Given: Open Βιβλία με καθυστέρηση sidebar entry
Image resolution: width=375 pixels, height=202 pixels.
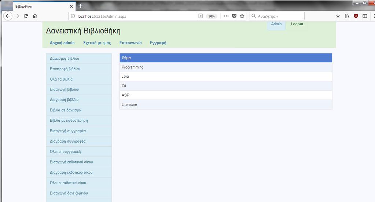Looking at the screenshot, I should pos(79,121).
